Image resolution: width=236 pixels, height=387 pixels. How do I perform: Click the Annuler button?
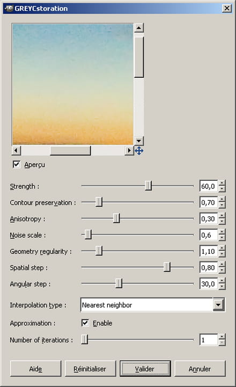[x=200, y=369]
